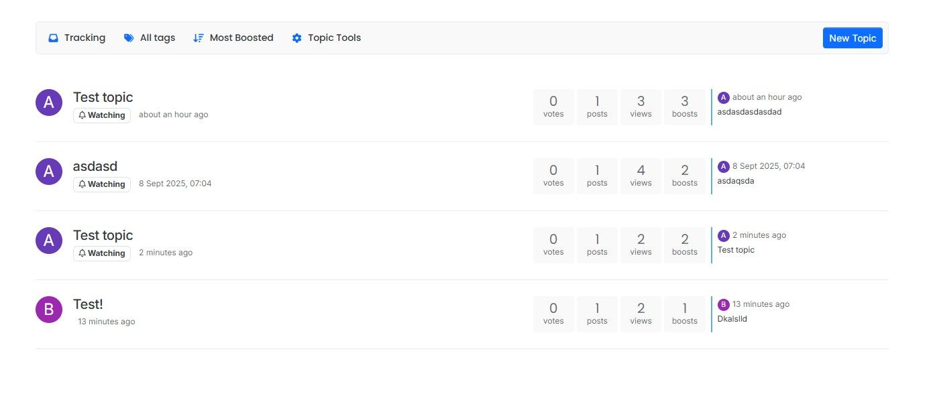Image resolution: width=933 pixels, height=394 pixels.
Task: Click the purple B avatar for Test!
Action: (48, 310)
